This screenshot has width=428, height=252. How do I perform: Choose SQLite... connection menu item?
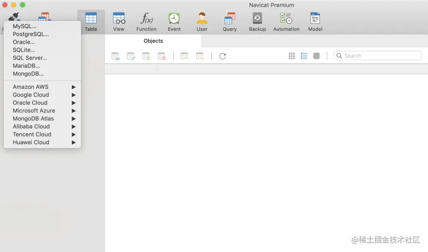(42, 50)
